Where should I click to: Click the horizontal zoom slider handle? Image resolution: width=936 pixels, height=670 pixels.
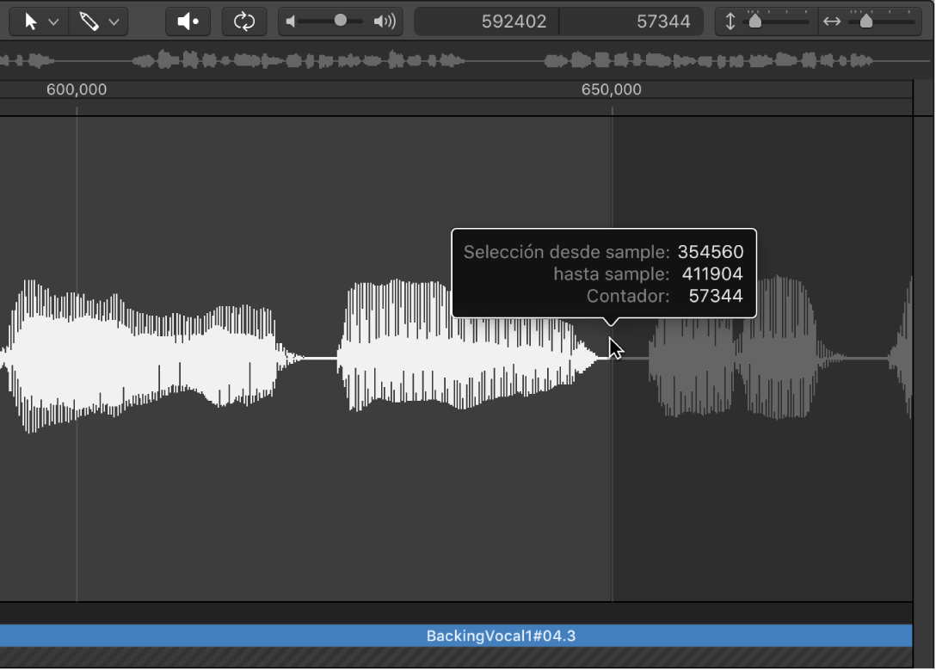865,22
